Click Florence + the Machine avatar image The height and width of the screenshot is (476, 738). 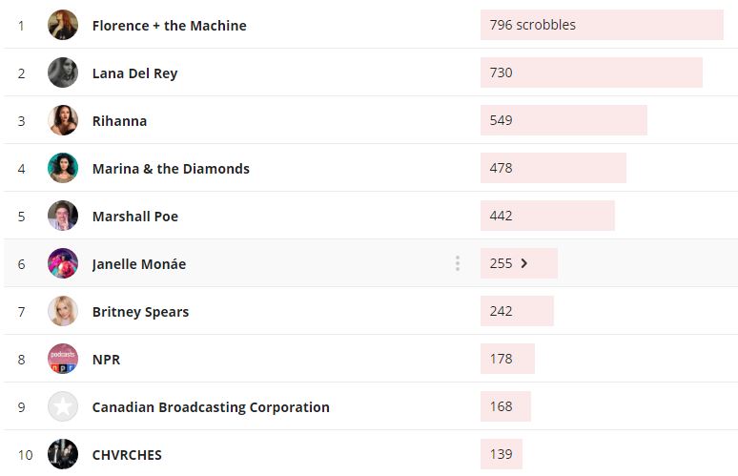63,25
